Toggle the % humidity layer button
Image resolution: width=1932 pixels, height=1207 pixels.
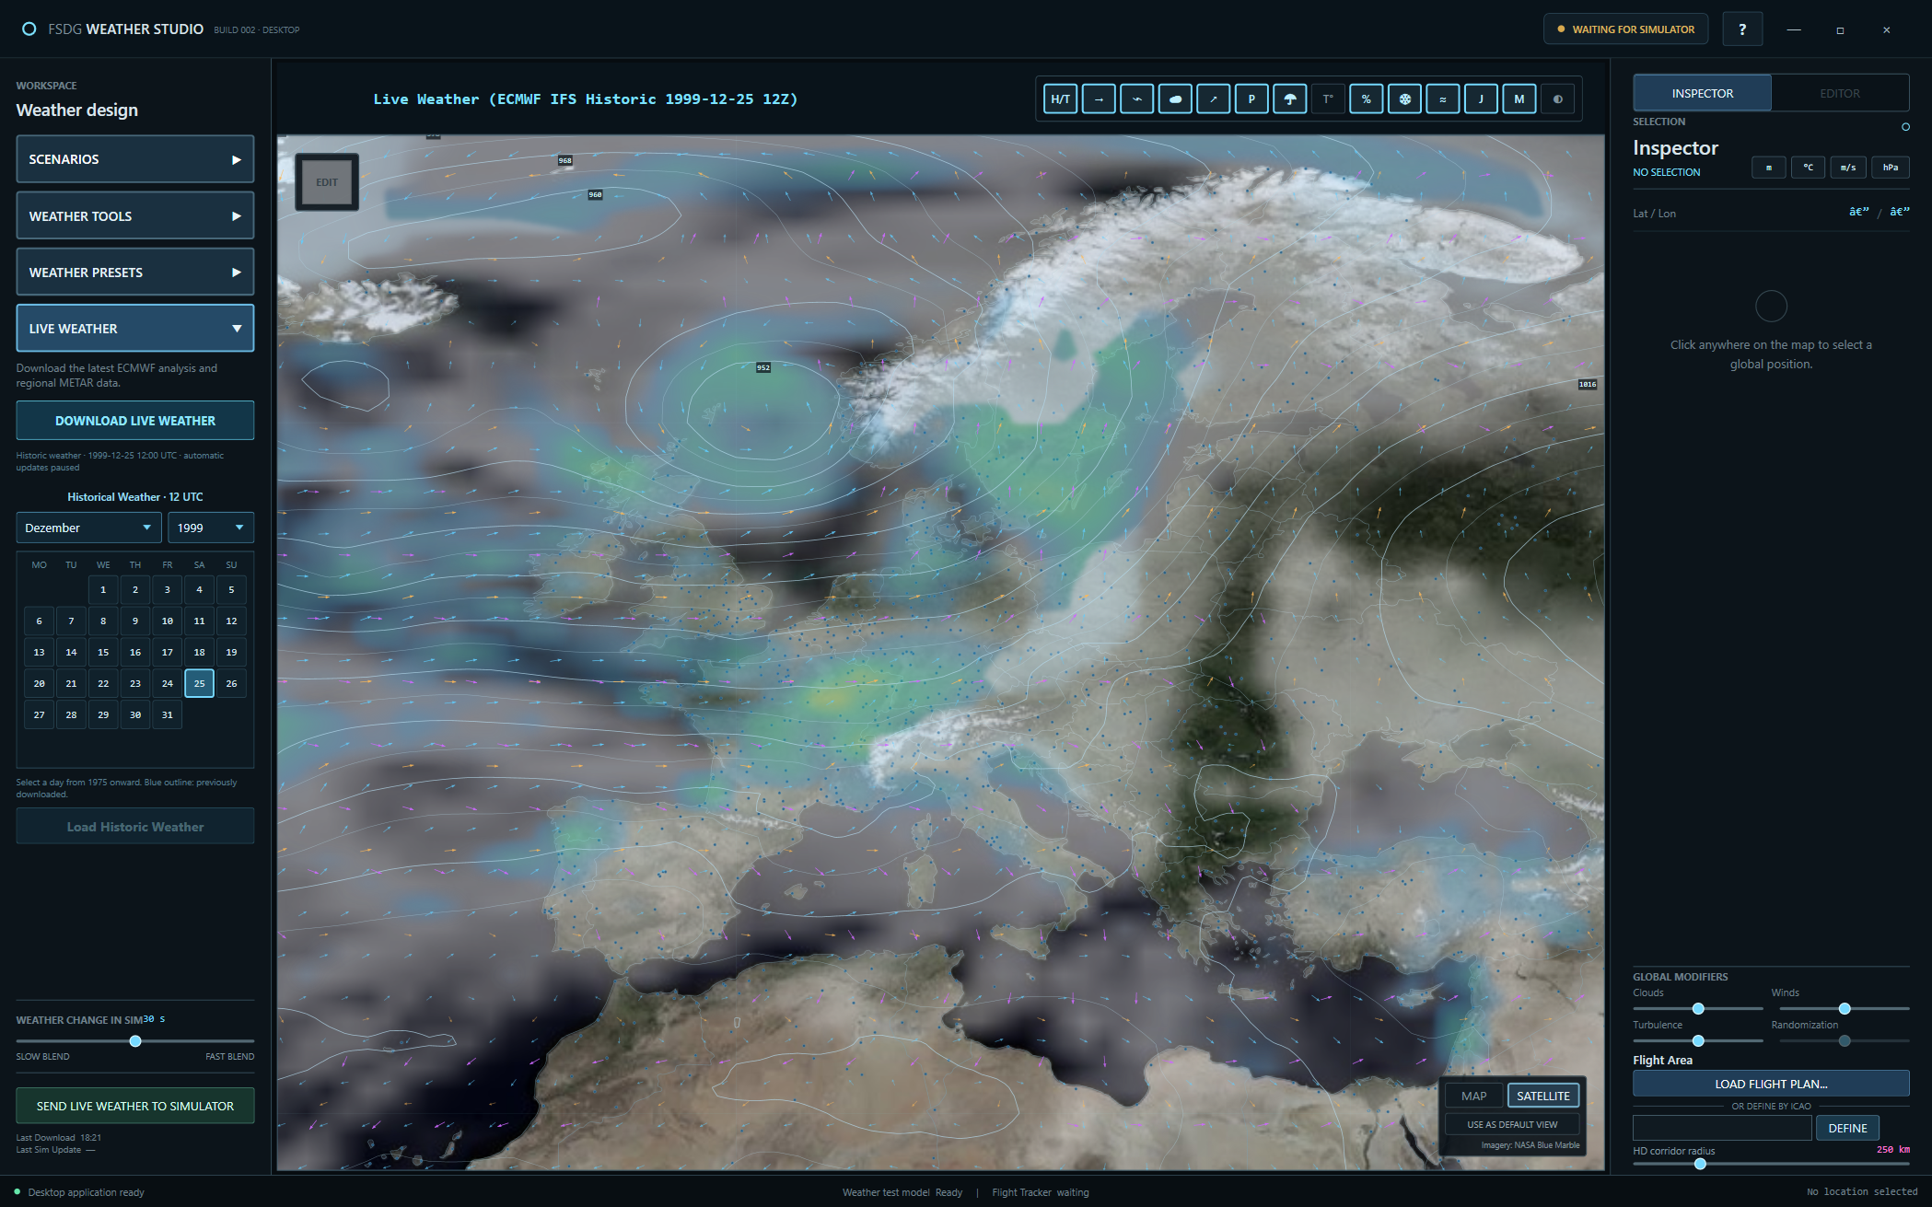point(1367,99)
